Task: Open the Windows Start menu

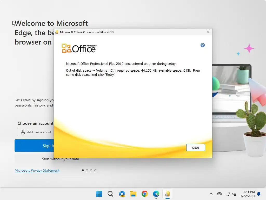Action: pos(99,194)
